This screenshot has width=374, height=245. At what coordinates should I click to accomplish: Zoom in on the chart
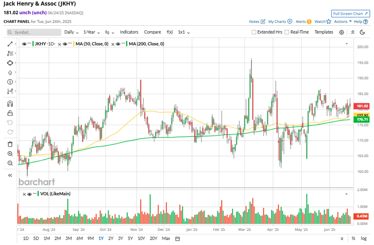click(x=10, y=154)
